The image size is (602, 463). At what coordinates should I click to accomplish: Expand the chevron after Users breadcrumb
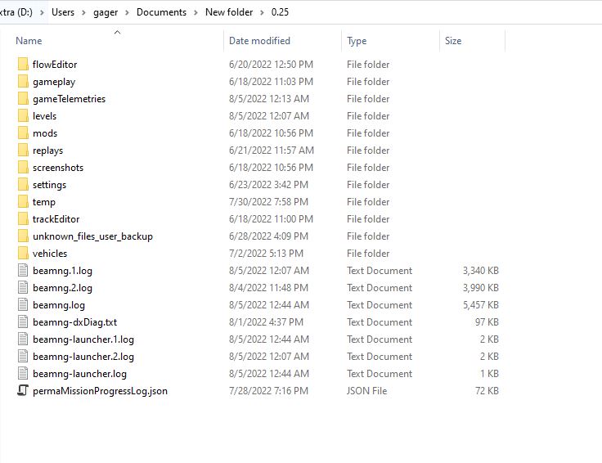(83, 12)
